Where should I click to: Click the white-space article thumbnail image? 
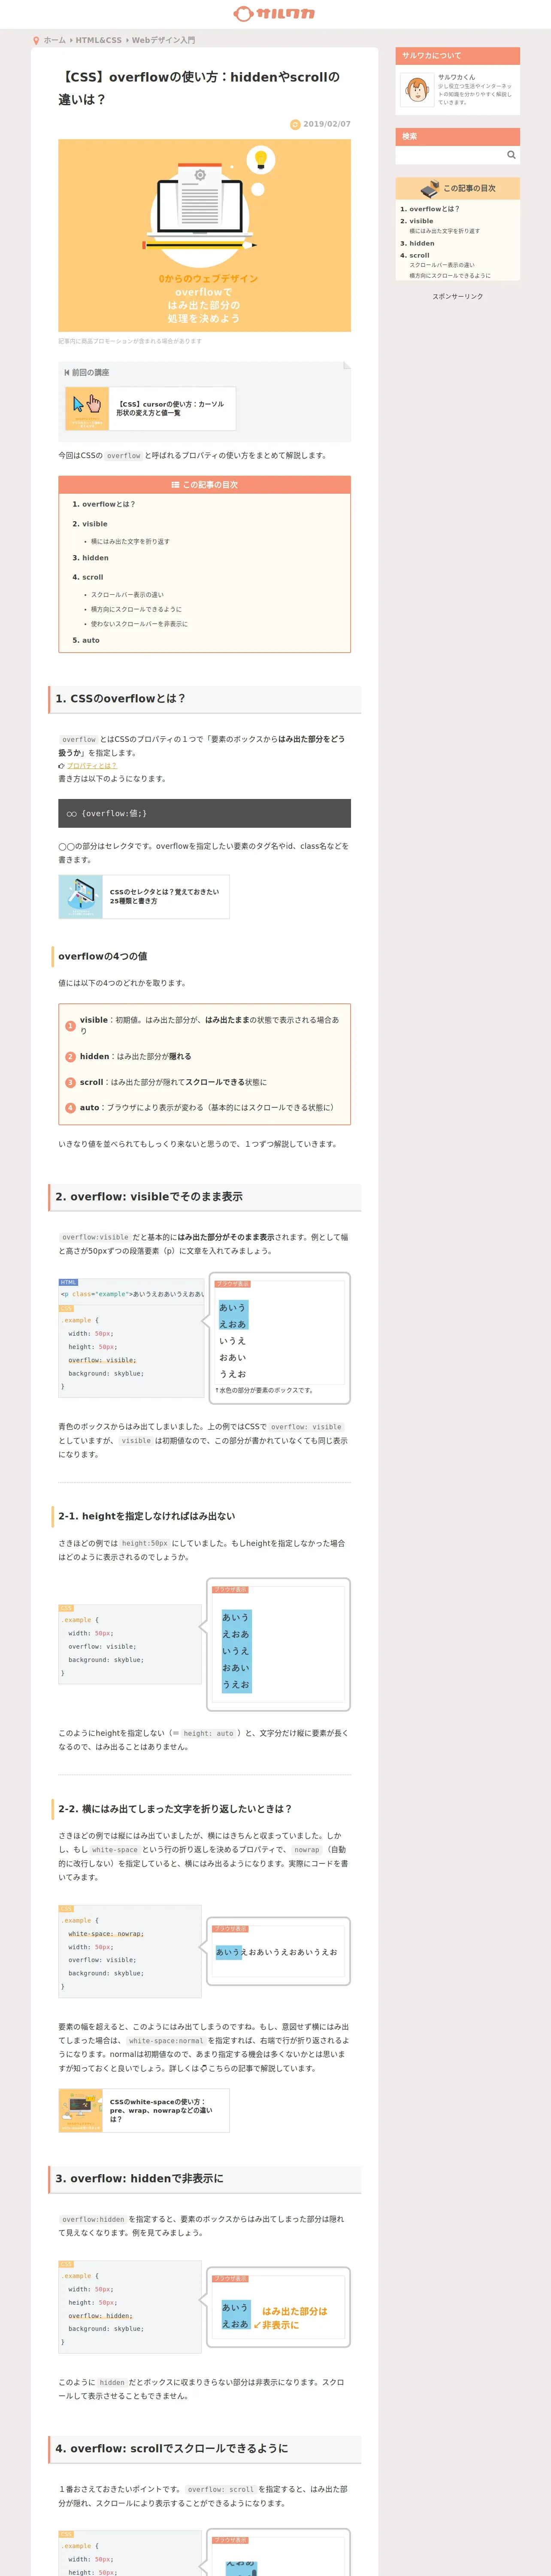tap(81, 2110)
